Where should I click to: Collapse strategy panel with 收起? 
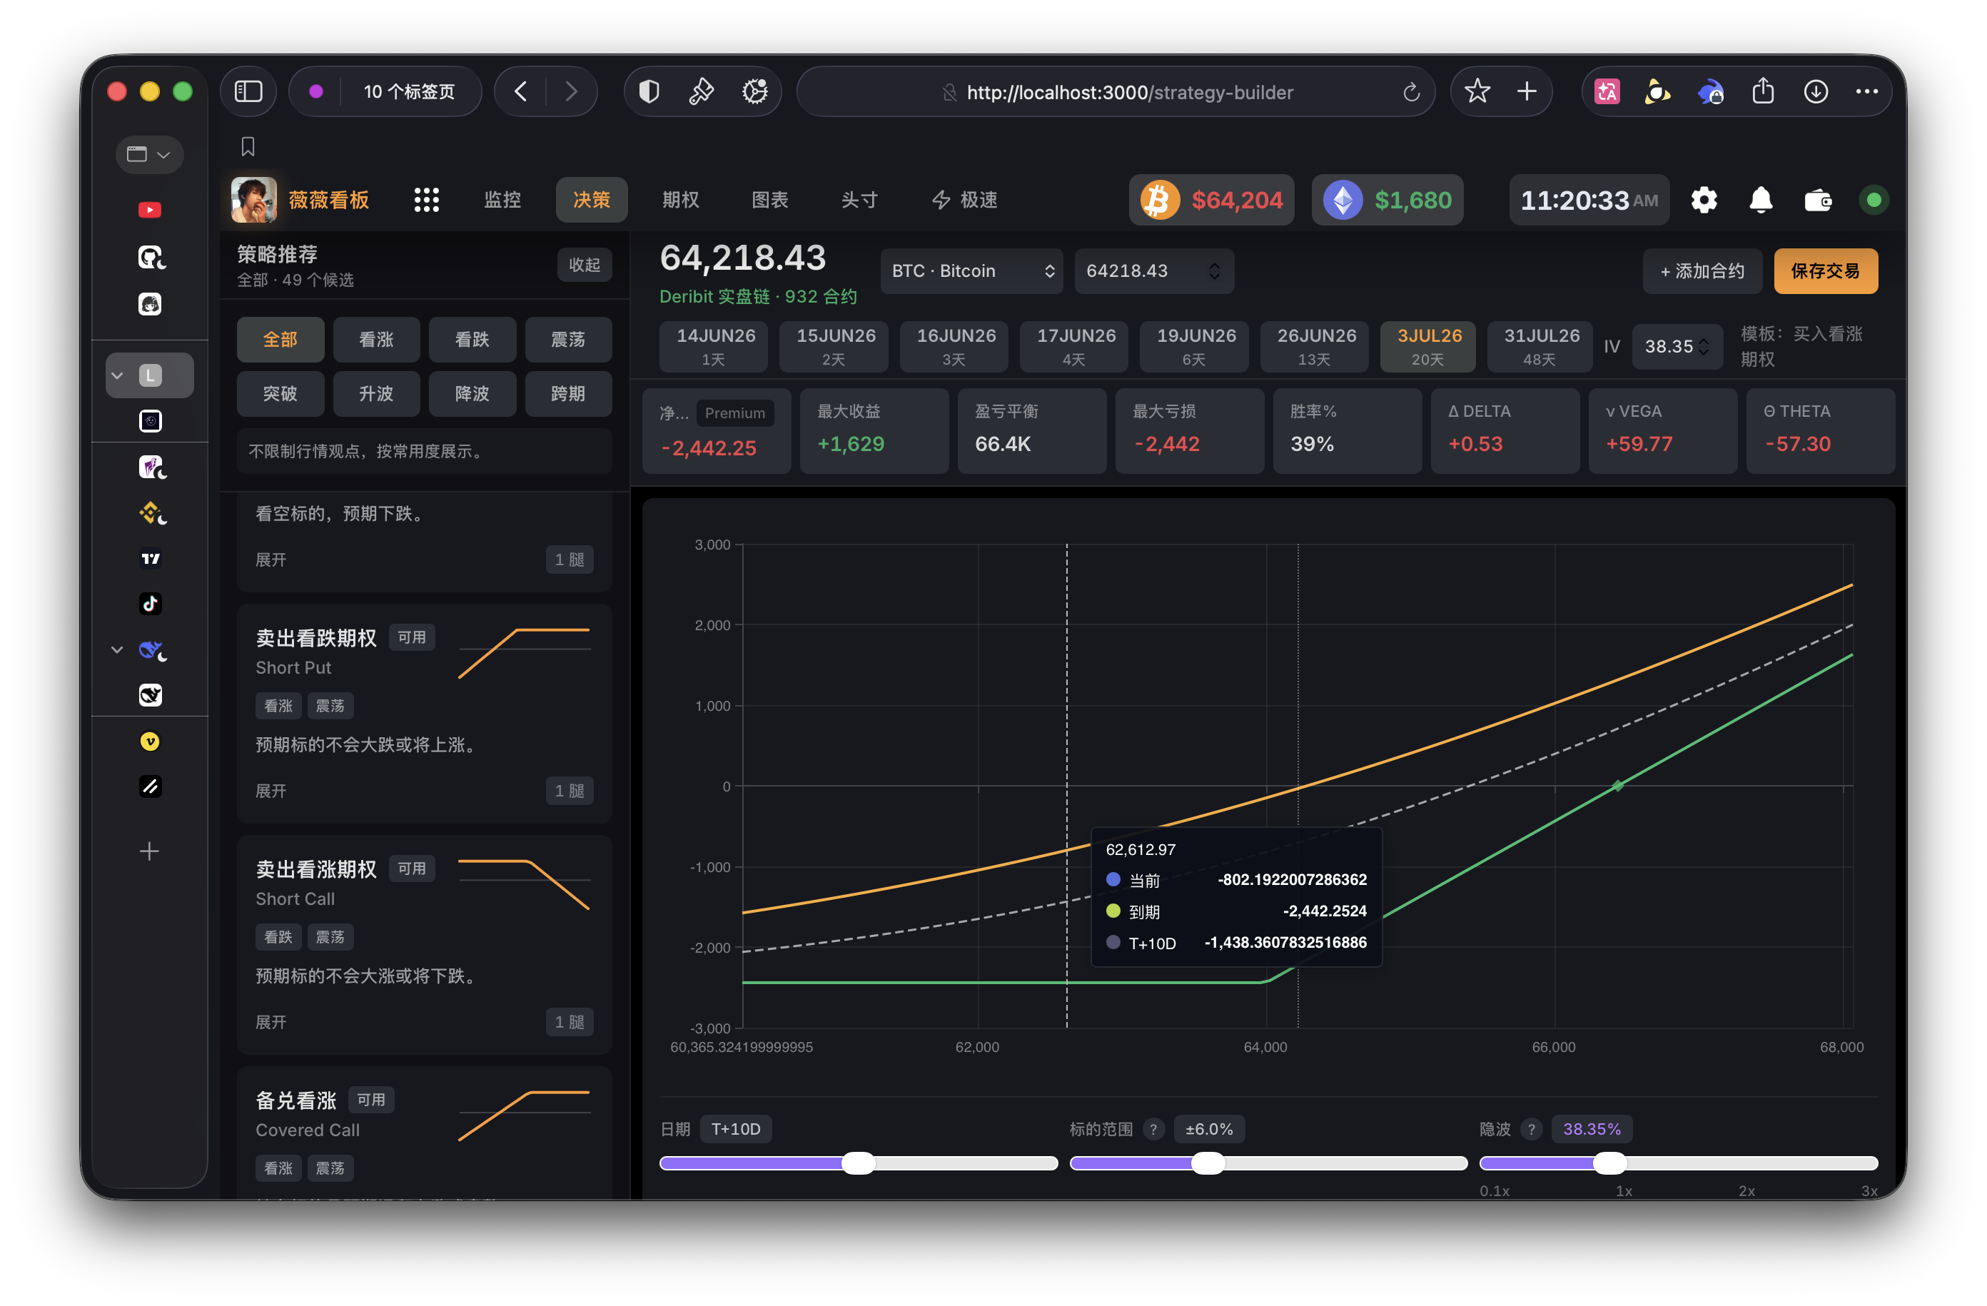click(585, 265)
